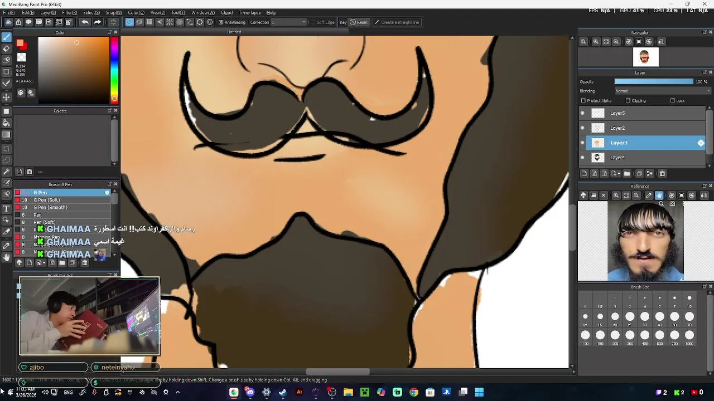The height and width of the screenshot is (401, 714).
Task: Undock the Brush panel
Action: tap(109, 184)
